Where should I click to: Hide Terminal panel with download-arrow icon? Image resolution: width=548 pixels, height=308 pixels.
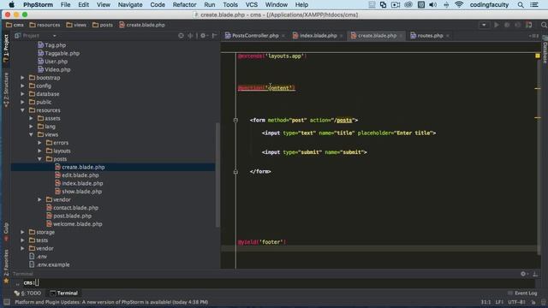click(x=535, y=274)
